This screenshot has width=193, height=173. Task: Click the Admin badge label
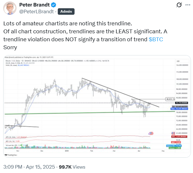click(x=66, y=11)
